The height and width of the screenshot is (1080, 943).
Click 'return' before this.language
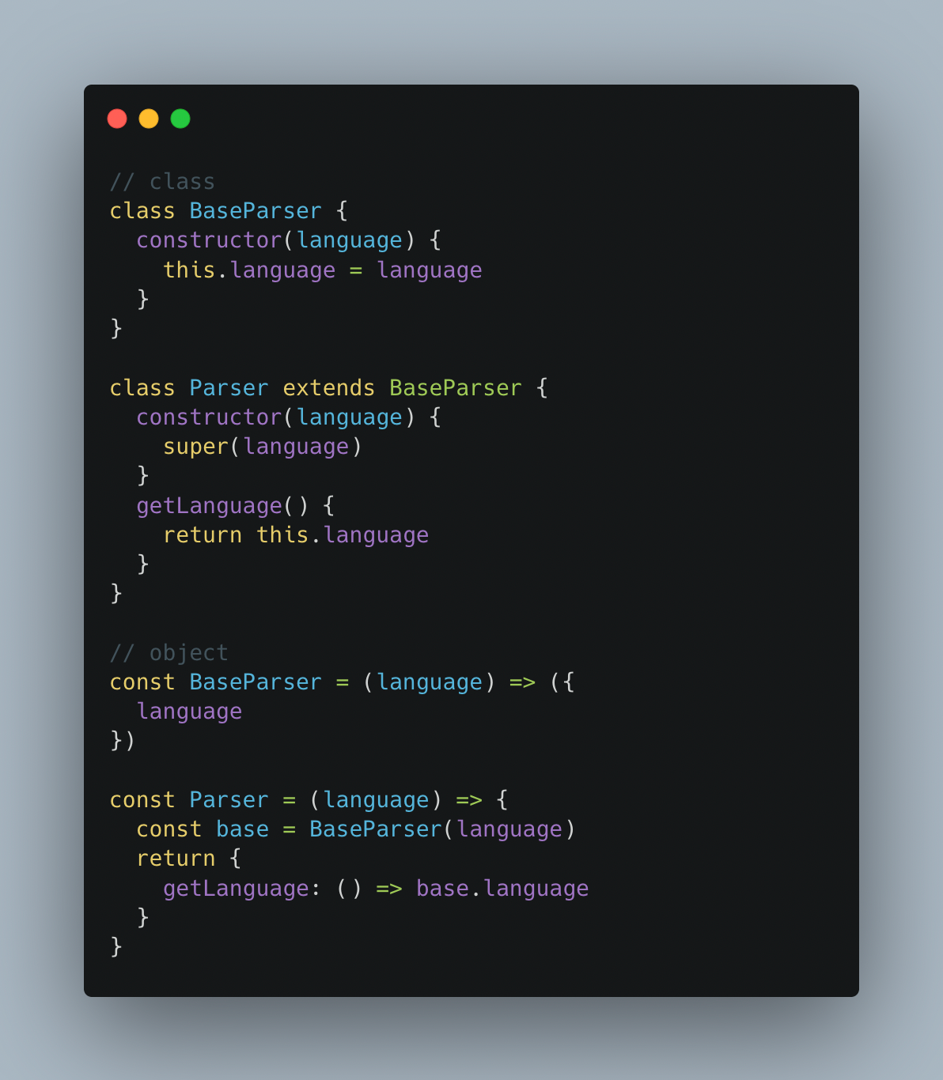click(x=203, y=535)
